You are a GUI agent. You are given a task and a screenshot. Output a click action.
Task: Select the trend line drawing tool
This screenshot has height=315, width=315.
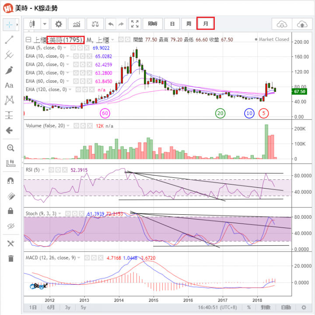(x=9, y=40)
